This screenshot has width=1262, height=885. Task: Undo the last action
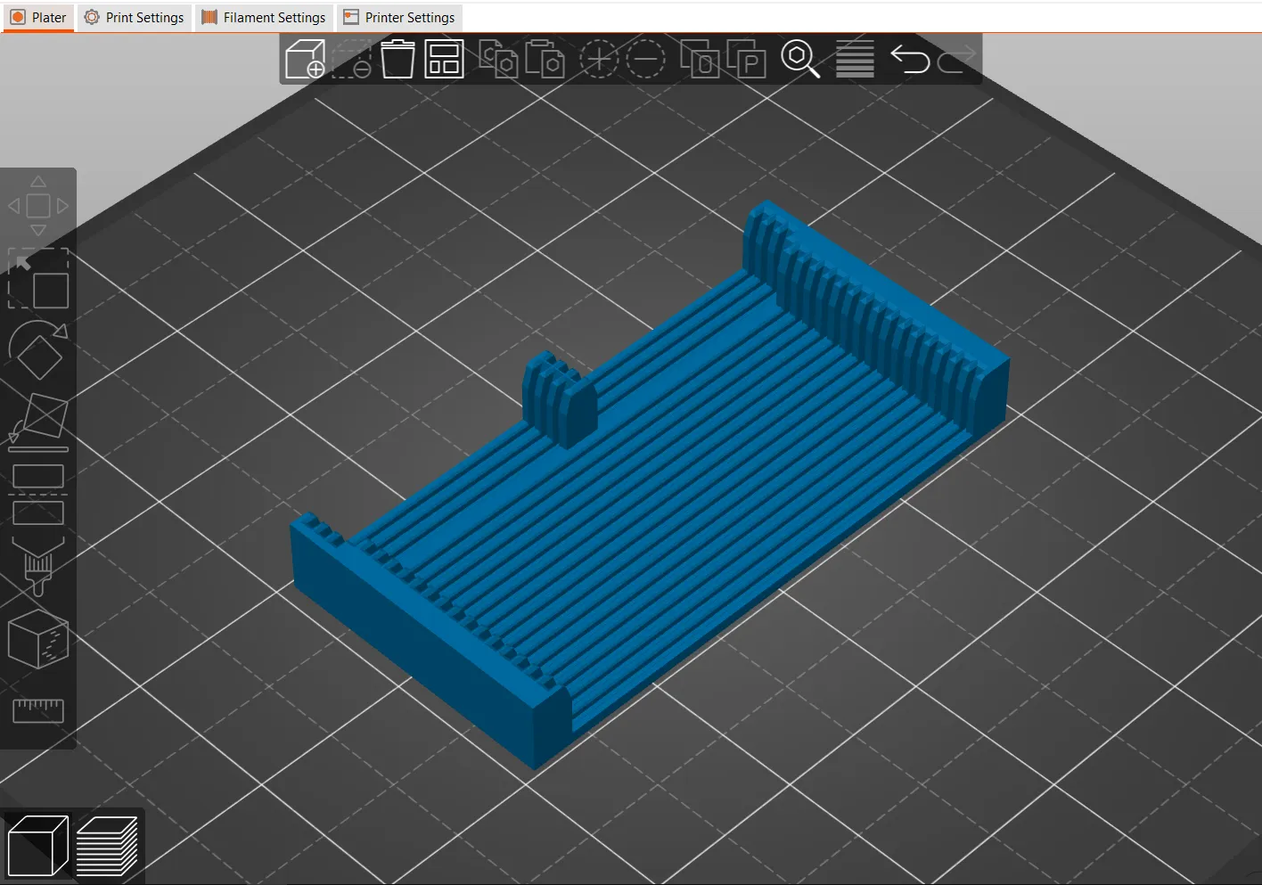(909, 60)
